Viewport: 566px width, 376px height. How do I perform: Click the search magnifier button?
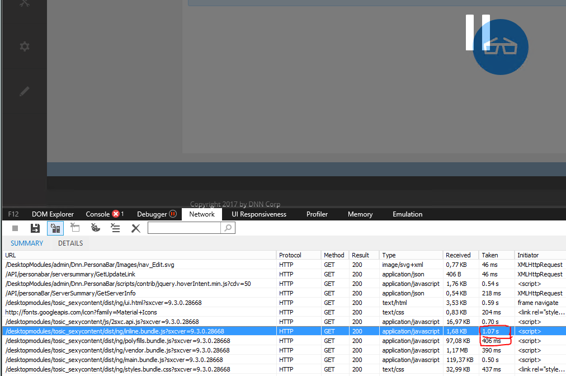click(228, 228)
